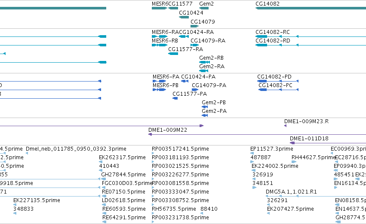366x224 pixels.
Task: Click the CG11577 gene label
Action: tap(181, 4)
